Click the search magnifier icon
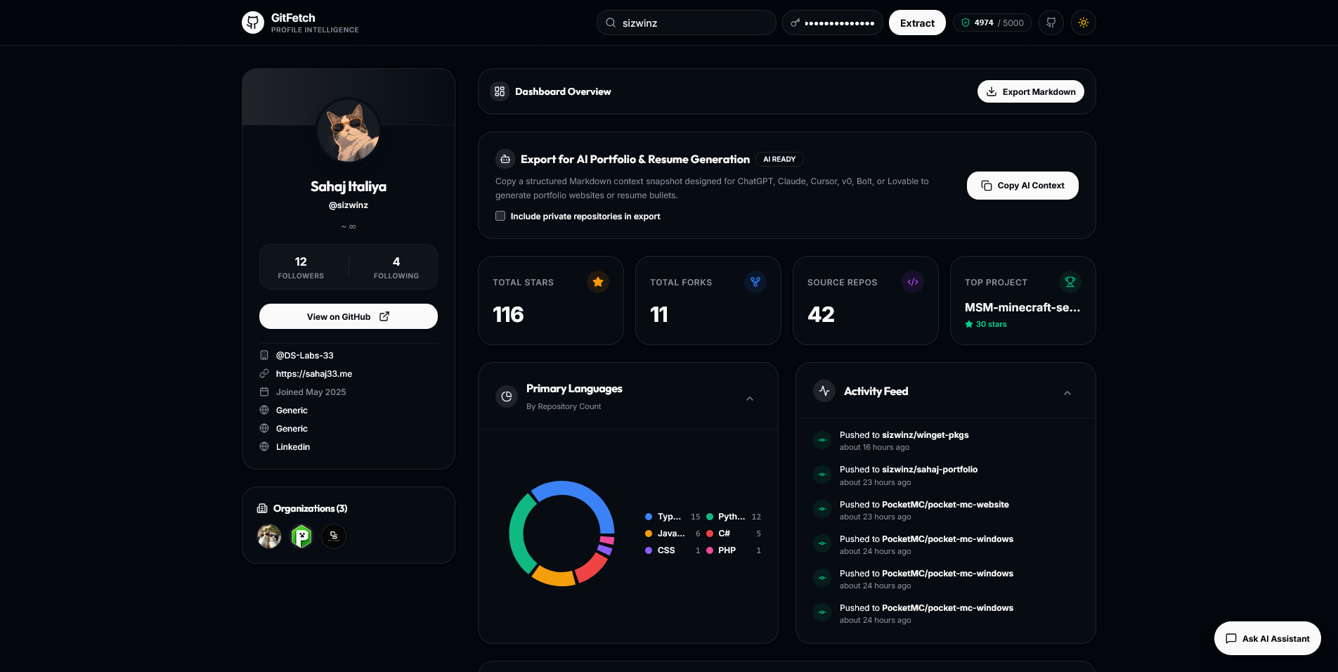The height and width of the screenshot is (672, 1338). coord(611,22)
